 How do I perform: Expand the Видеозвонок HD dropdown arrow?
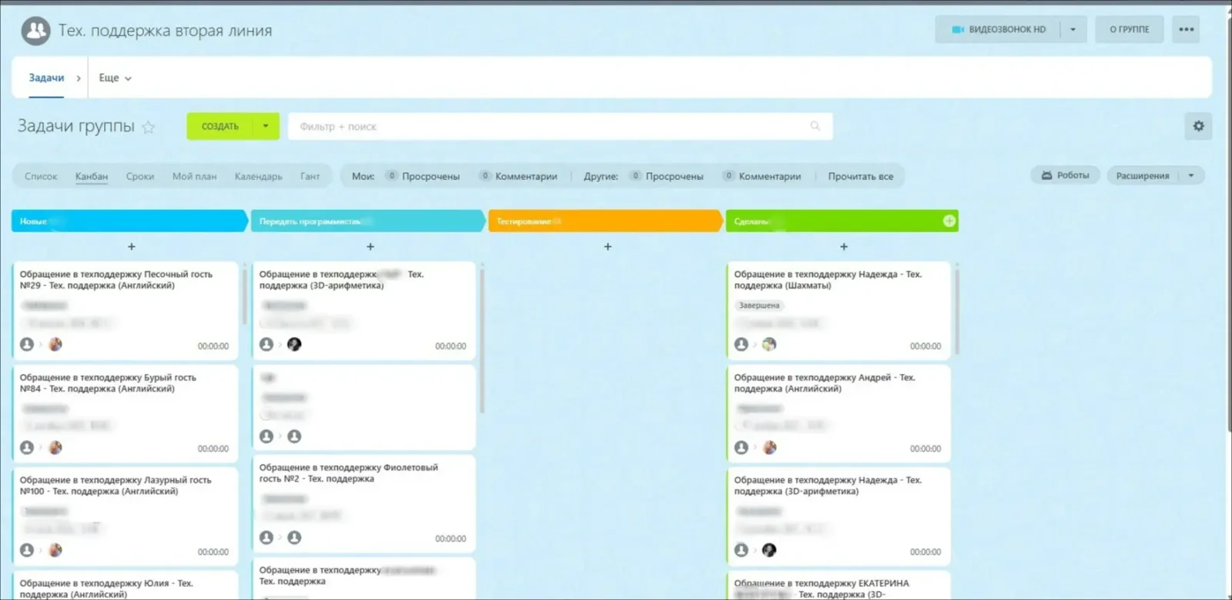point(1073,29)
